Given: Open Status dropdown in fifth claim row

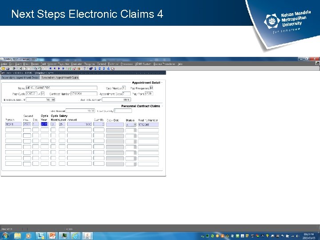Looking at the screenshot, I should pos(135,147).
